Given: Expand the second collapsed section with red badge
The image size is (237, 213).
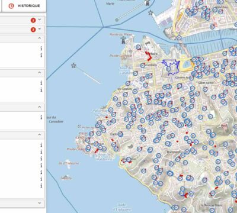Looking at the screenshot, I should (x=40, y=29).
